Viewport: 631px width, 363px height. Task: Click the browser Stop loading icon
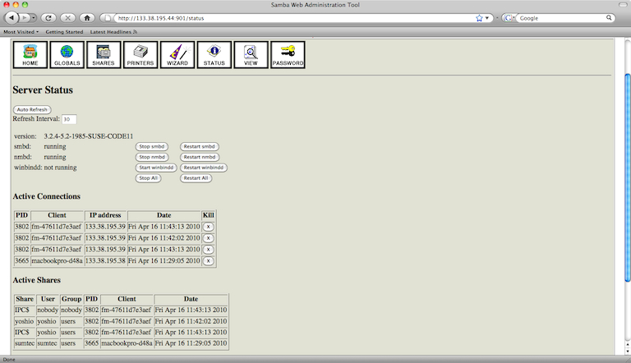point(67,18)
